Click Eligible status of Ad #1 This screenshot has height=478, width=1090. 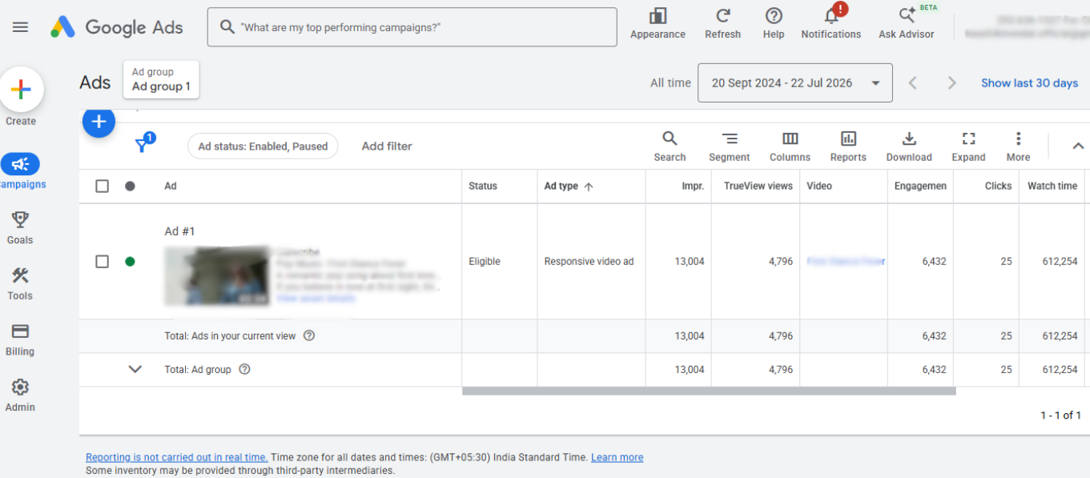tap(485, 261)
